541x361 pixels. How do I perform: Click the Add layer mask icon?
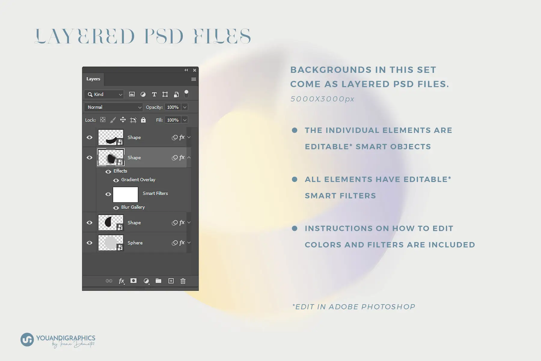pyautogui.click(x=133, y=281)
